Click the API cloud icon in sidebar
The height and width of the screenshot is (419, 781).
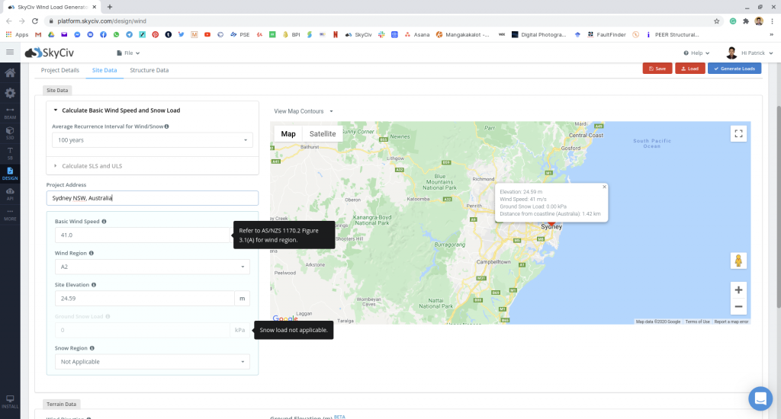tap(10, 194)
